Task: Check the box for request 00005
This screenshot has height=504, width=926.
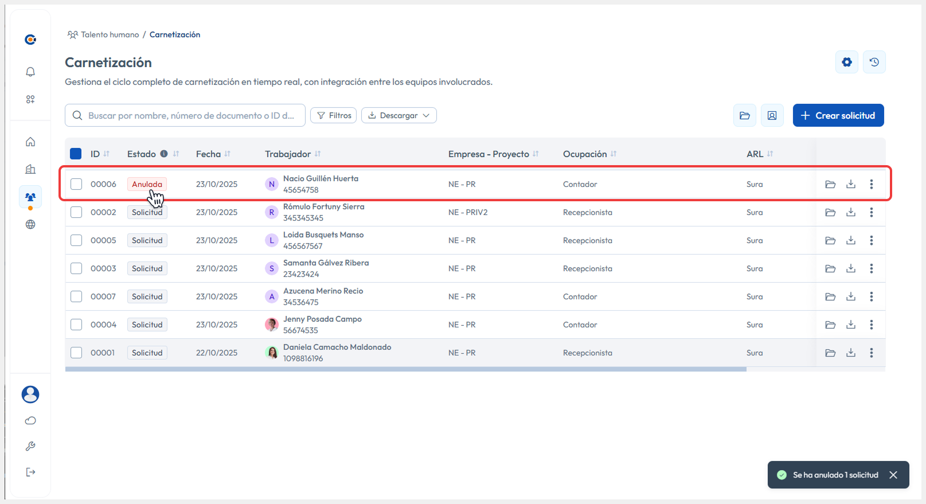Action: [x=76, y=240]
